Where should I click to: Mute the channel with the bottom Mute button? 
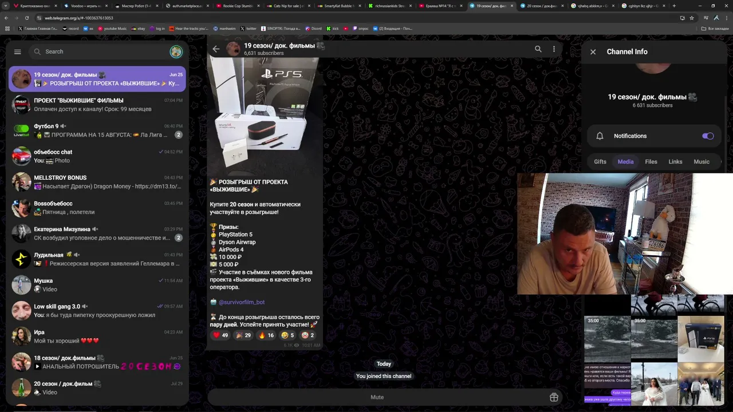(x=377, y=397)
